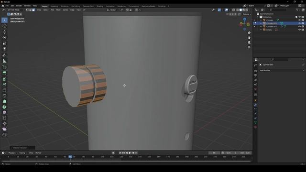Image resolution: width=306 pixels, height=172 pixels.
Task: Hide Cylinder.001 in outliner
Action: (x=299, y=23)
